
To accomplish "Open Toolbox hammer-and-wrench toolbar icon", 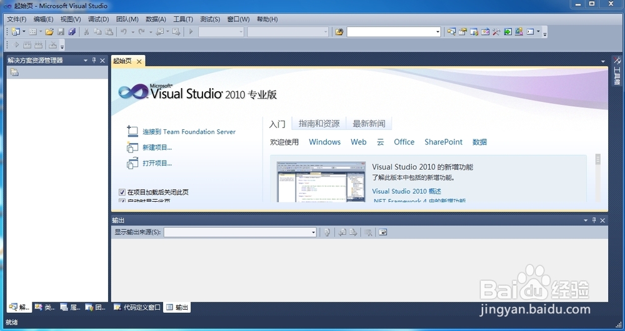I will click(x=496, y=31).
